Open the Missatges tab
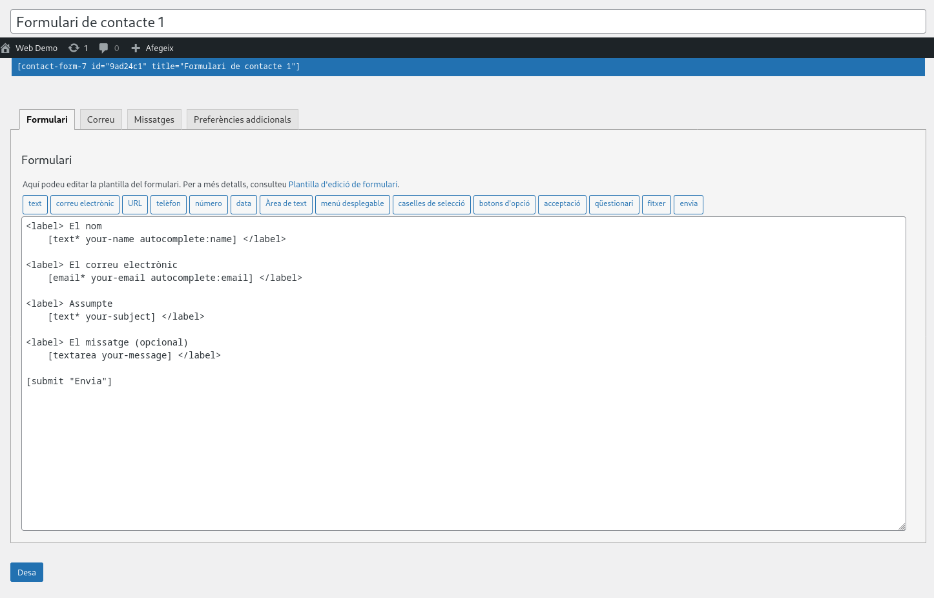The width and height of the screenshot is (934, 598). pyautogui.click(x=154, y=119)
